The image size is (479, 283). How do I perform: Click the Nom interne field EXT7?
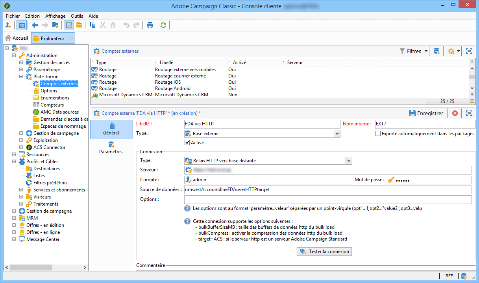click(425, 124)
